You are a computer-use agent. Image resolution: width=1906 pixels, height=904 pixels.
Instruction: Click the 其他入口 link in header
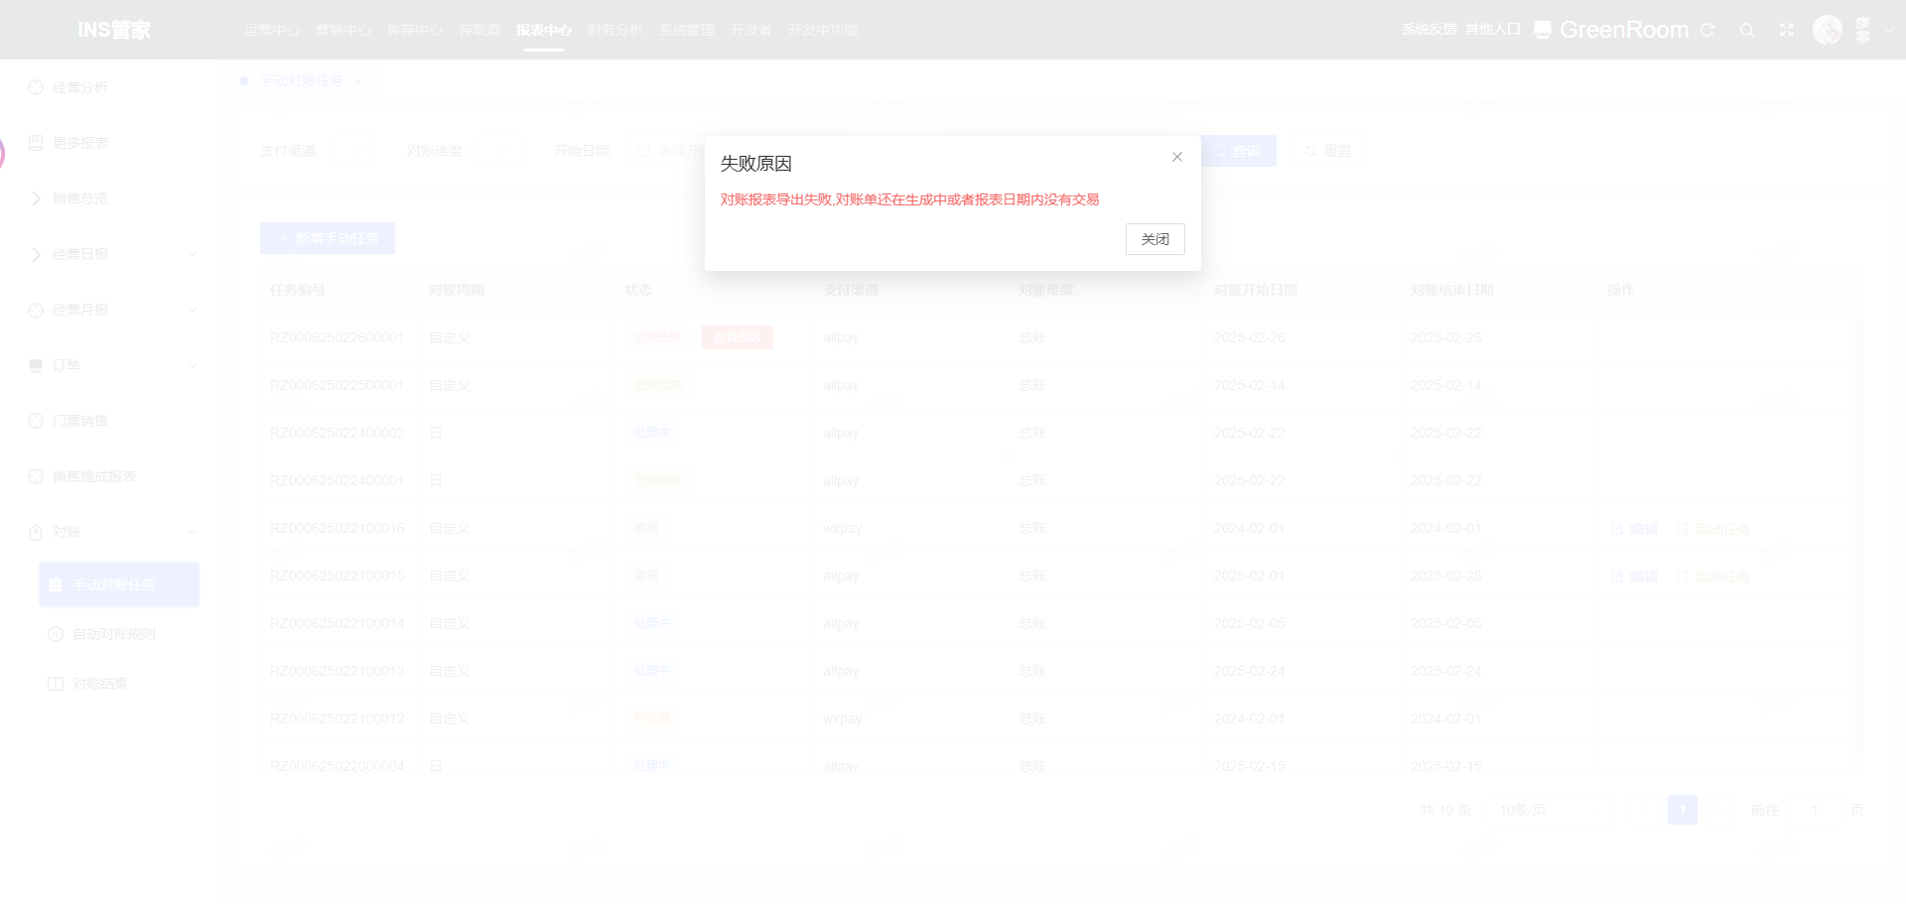click(1493, 30)
